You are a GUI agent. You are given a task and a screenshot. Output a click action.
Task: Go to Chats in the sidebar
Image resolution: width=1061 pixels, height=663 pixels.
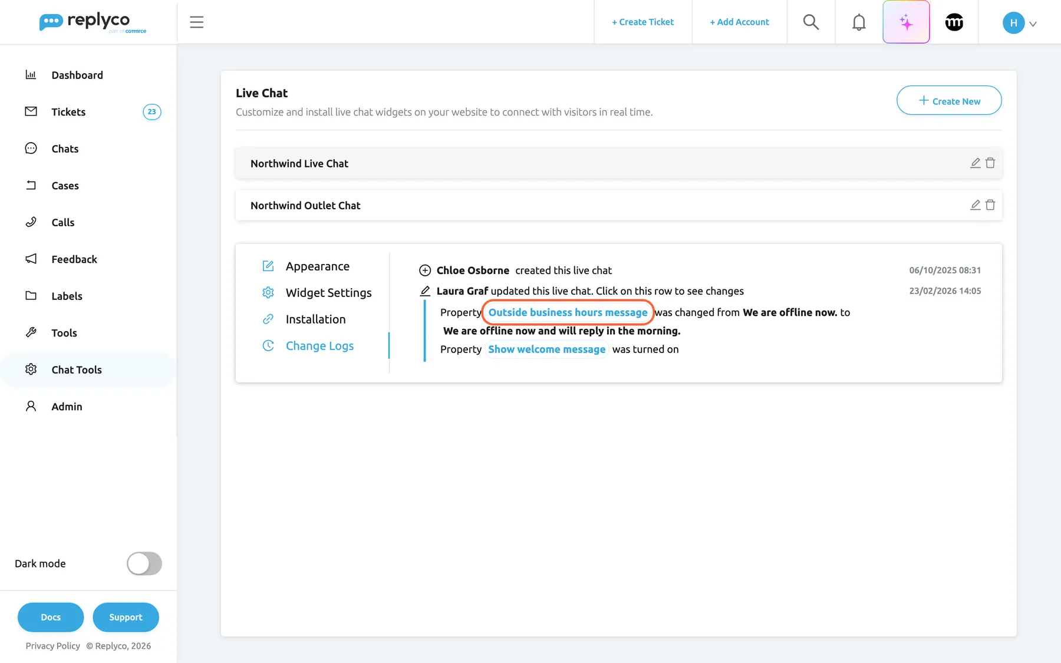[x=88, y=149]
